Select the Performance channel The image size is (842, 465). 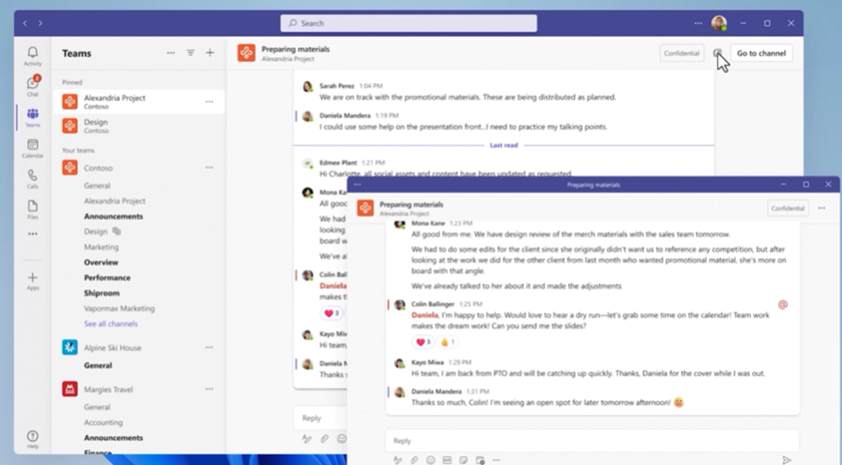[x=107, y=278]
